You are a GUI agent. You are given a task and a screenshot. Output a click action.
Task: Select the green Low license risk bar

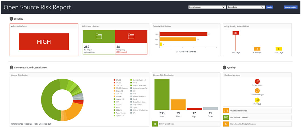[162, 95]
